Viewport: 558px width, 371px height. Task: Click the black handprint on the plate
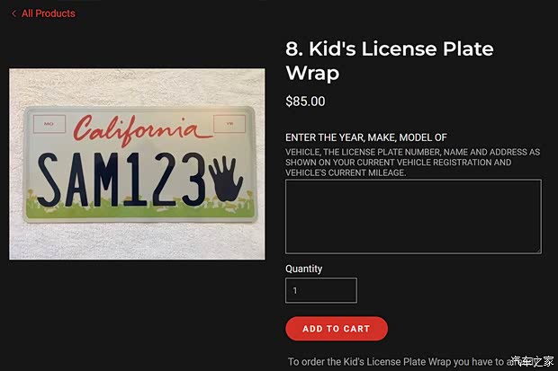(x=226, y=179)
